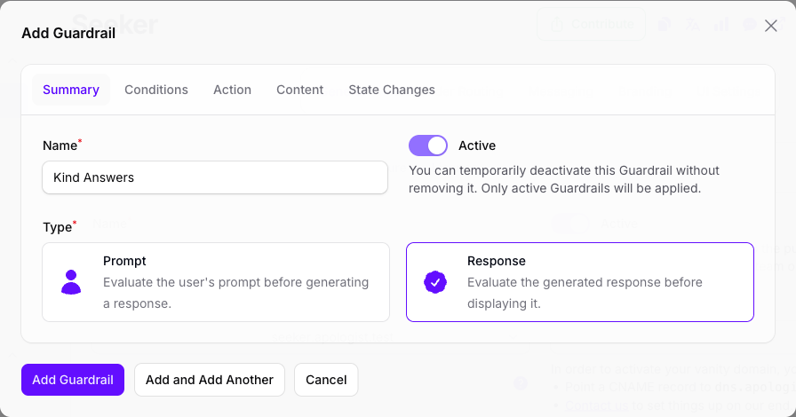796x417 pixels.
Task: Select the Response guardrail type
Action: (580, 282)
